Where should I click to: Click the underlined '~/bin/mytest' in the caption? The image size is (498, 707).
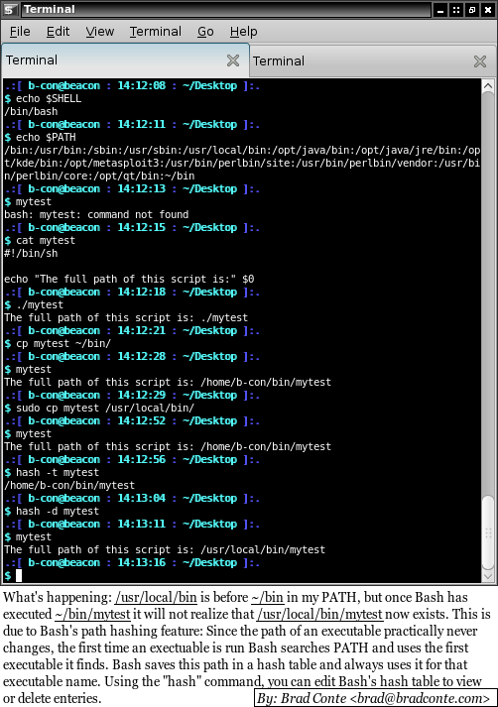92,614
